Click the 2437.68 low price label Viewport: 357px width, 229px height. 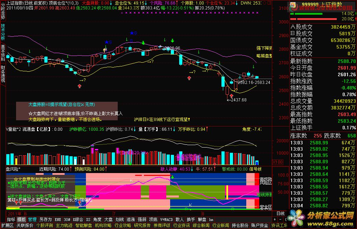click(239, 100)
